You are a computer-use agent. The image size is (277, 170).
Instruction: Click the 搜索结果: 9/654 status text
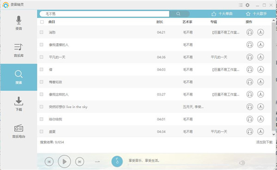(52, 142)
